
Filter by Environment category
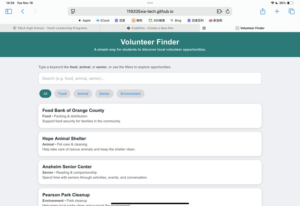tap(131, 94)
